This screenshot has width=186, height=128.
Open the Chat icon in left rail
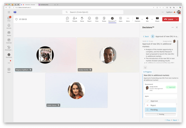[x=9, y=19]
